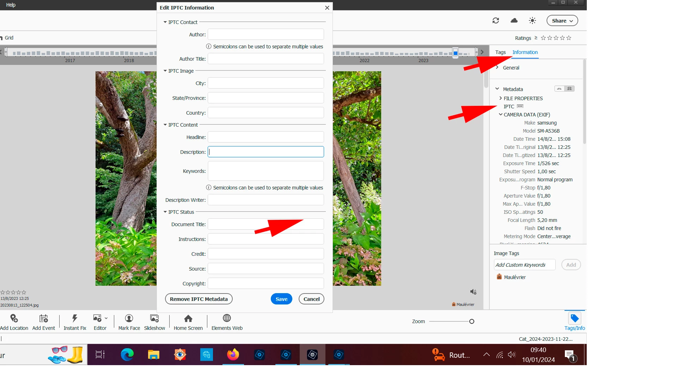Click the brightness theme icon

pyautogui.click(x=532, y=20)
